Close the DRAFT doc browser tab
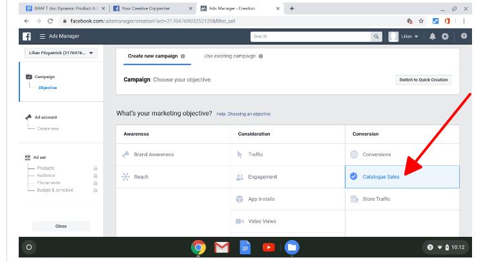This screenshot has width=483, height=262. [x=103, y=8]
